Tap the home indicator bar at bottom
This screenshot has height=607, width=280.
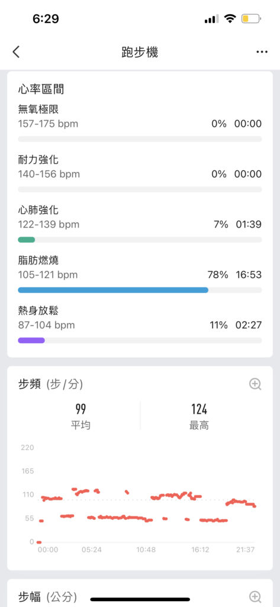click(x=140, y=599)
